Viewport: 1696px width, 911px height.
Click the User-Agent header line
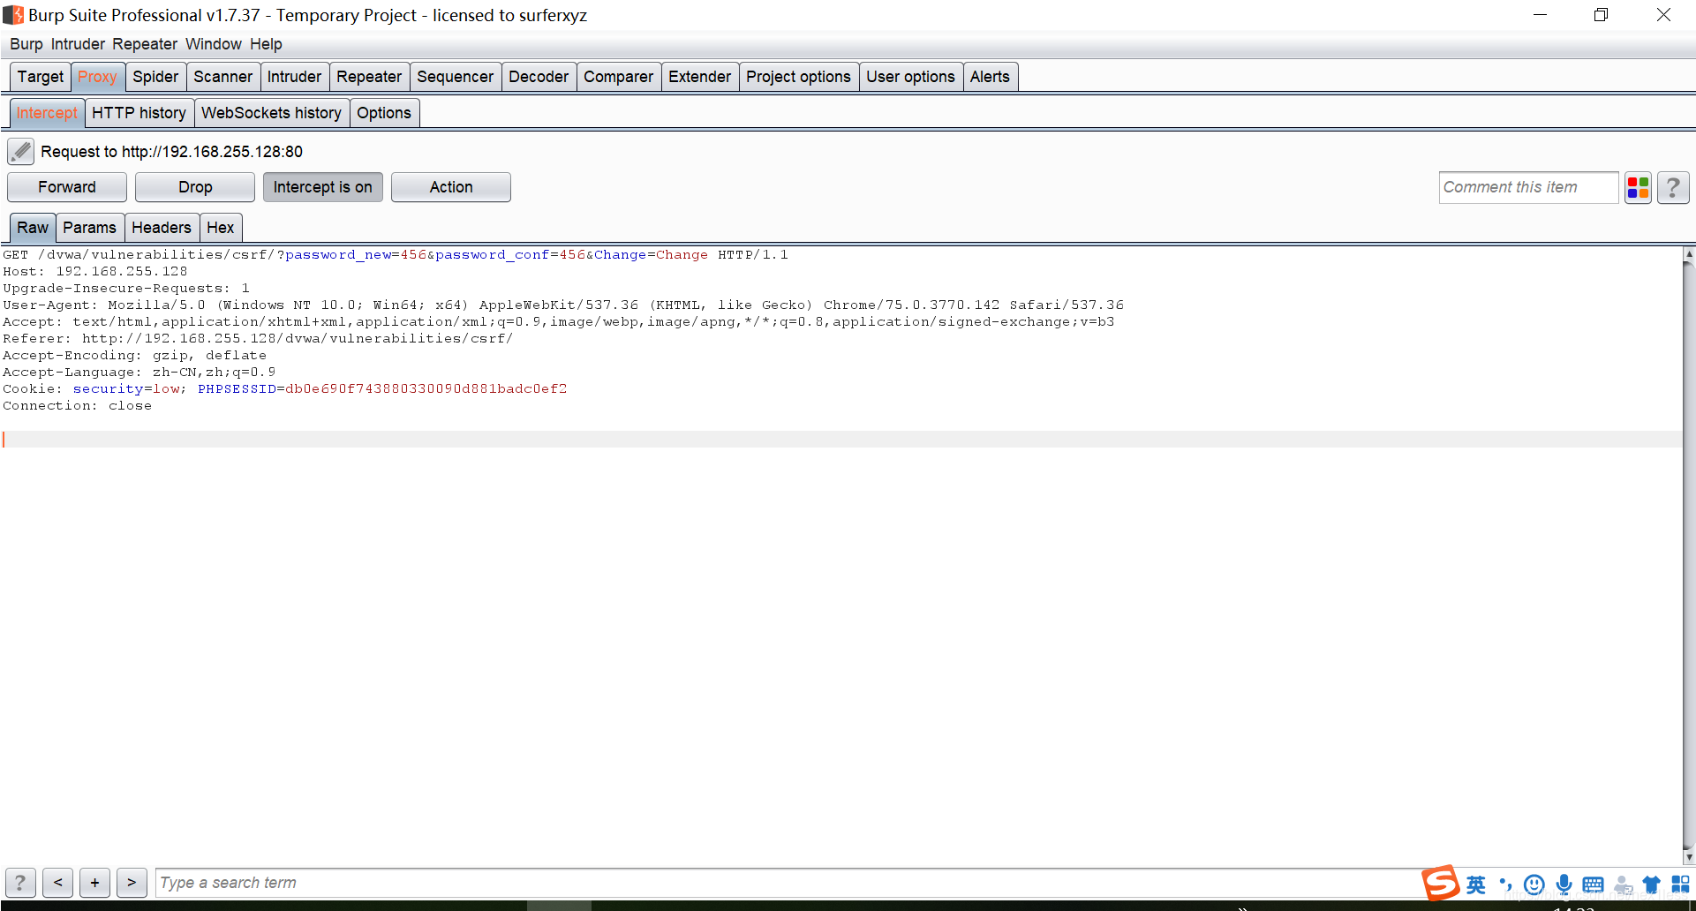[563, 305]
